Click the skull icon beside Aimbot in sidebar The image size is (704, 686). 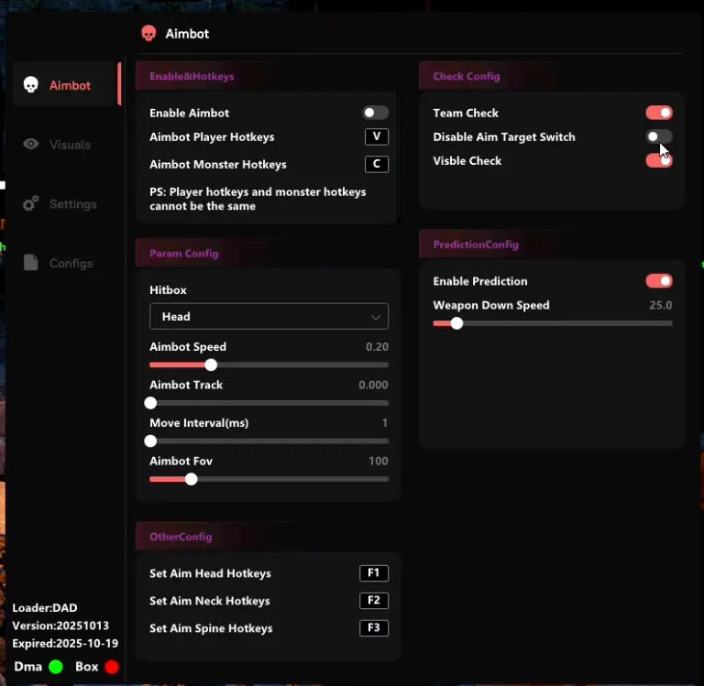(31, 85)
